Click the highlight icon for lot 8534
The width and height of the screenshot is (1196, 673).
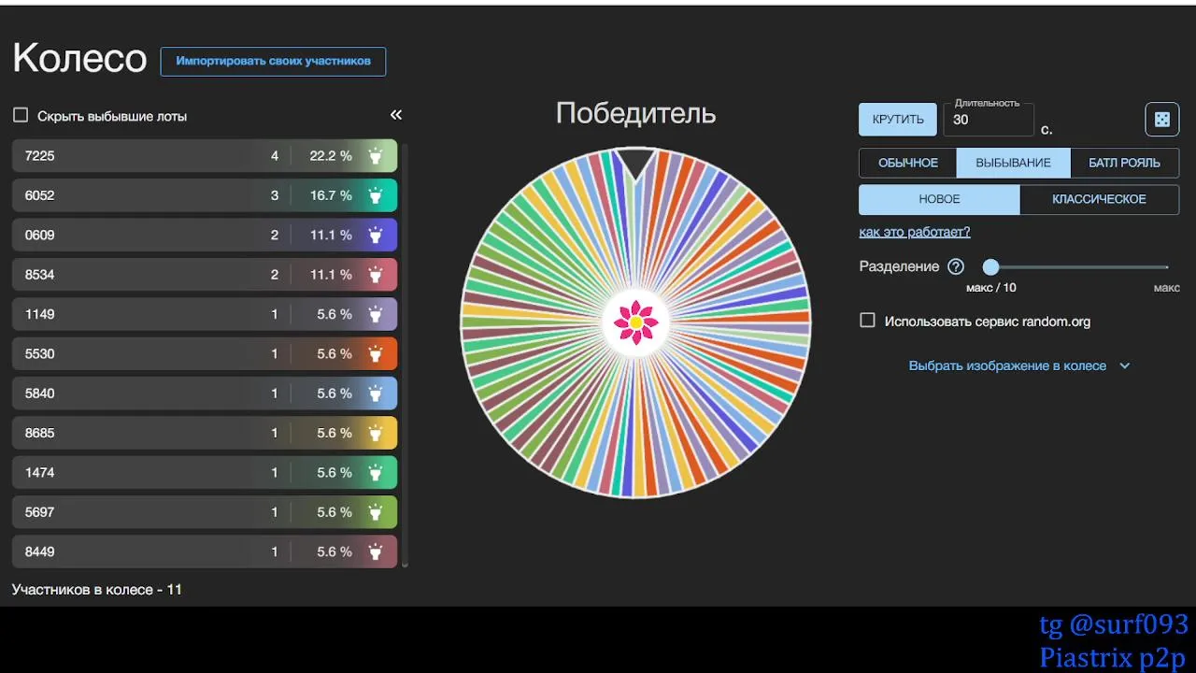(x=375, y=275)
